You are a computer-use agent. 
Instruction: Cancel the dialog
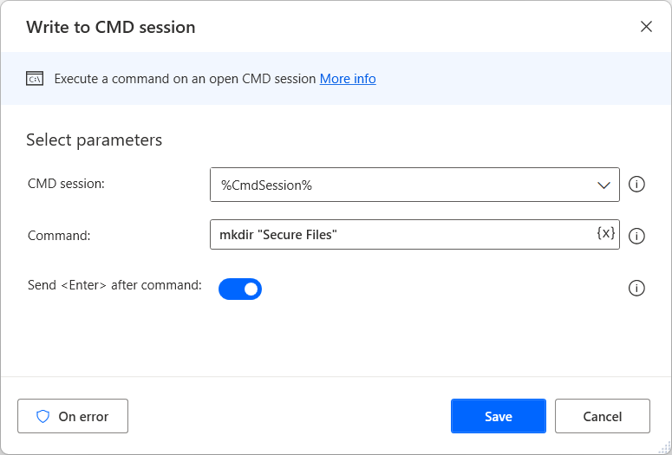click(602, 416)
